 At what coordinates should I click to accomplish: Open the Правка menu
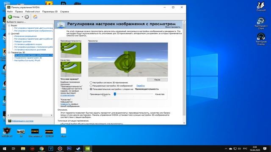[19, 11]
